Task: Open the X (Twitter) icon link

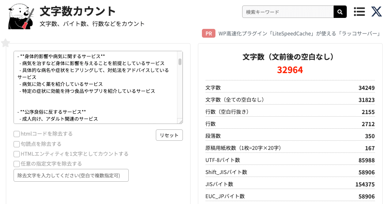Action: pyautogui.click(x=376, y=12)
